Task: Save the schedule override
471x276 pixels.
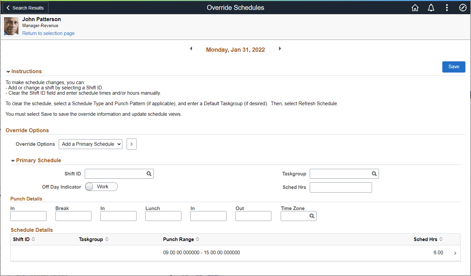Action: pos(454,67)
